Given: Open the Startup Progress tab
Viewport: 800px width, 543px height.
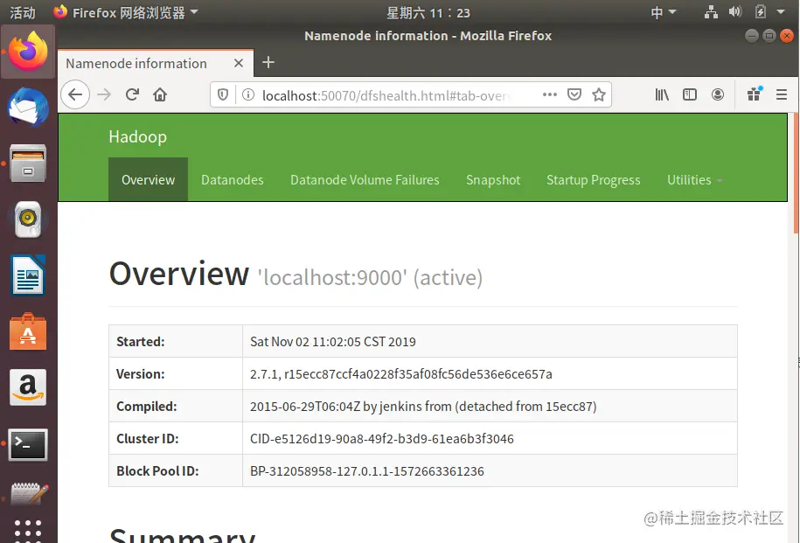Looking at the screenshot, I should [x=594, y=179].
